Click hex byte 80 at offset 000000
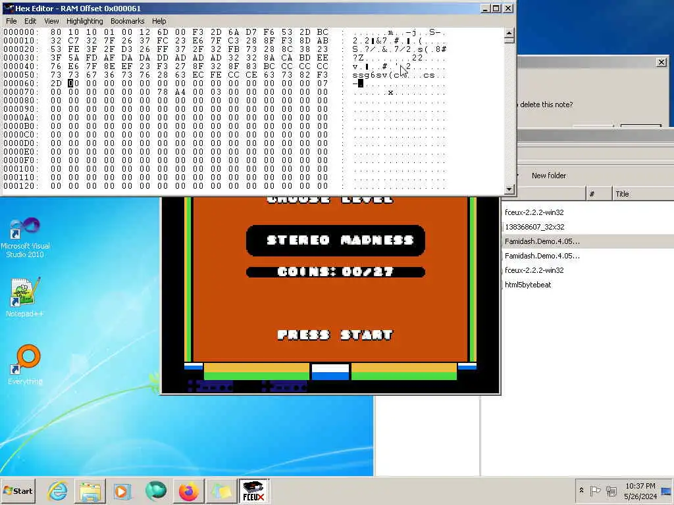 (56, 32)
